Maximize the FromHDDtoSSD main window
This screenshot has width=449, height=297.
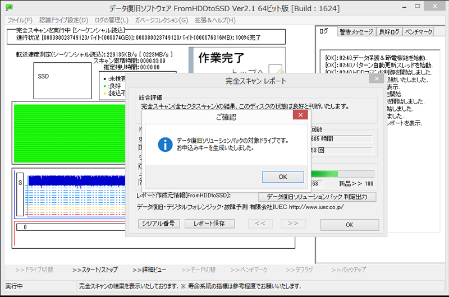pyautogui.click(x=417, y=6)
